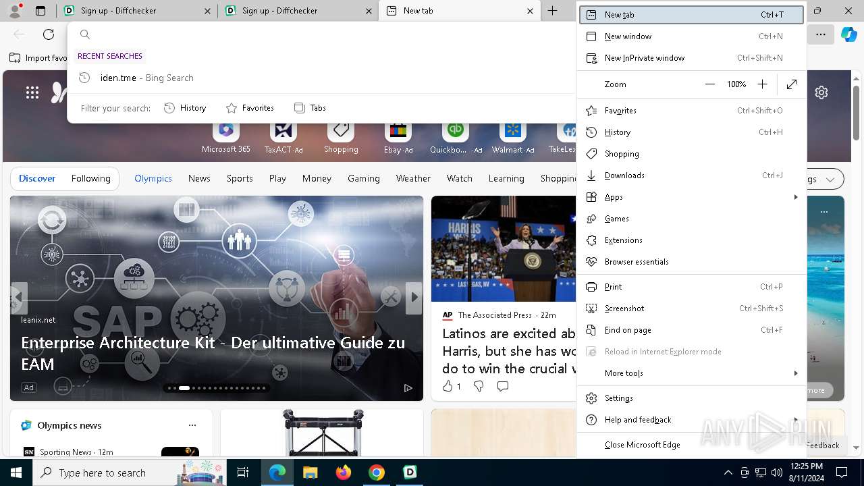Open Olympics news card options ellipsis
This screenshot has width=864, height=486.
click(x=192, y=425)
